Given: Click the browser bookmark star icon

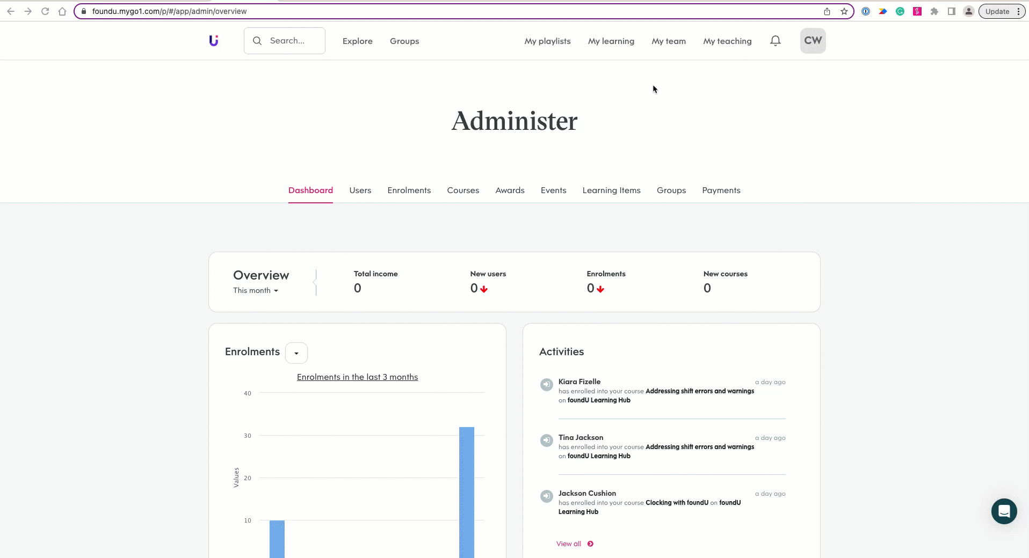Looking at the screenshot, I should click(x=844, y=11).
